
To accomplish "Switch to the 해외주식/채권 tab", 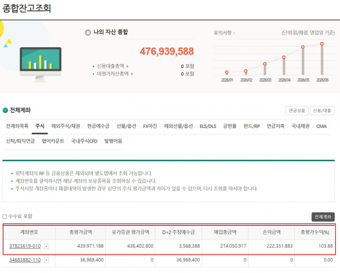I will pos(66,126).
